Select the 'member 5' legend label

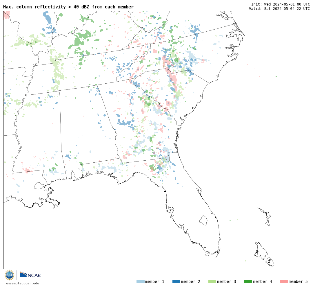coord(298,281)
